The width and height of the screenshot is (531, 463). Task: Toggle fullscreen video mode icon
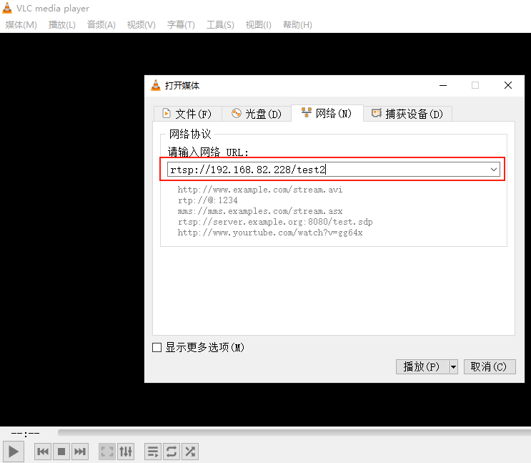[107, 452]
